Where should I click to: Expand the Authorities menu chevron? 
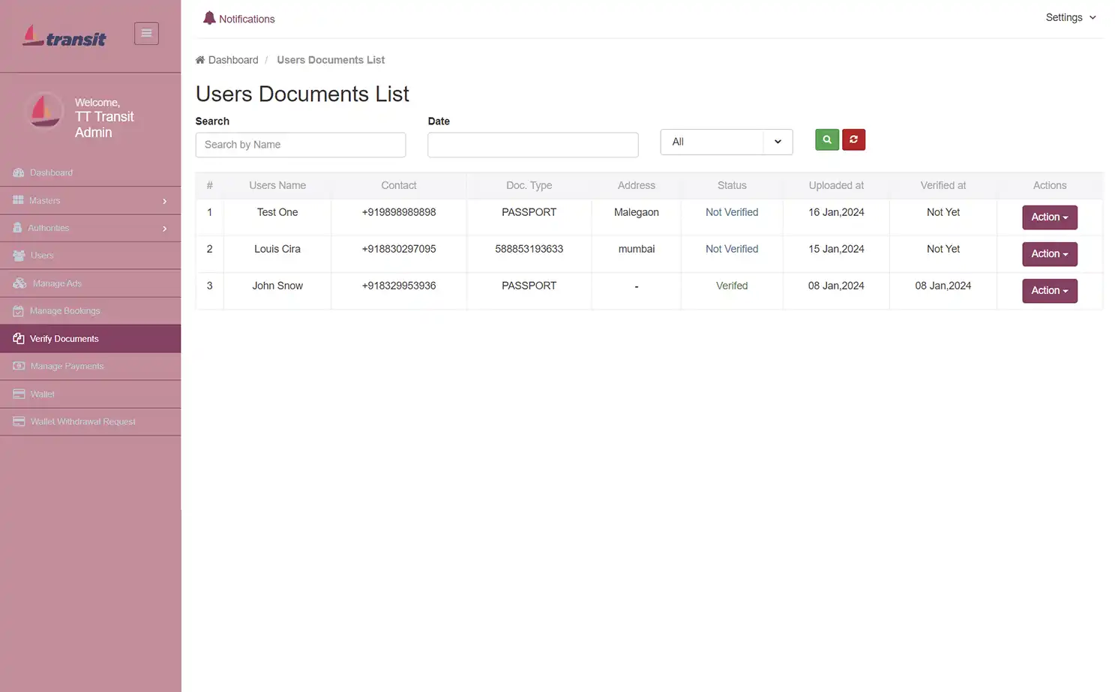[164, 228]
